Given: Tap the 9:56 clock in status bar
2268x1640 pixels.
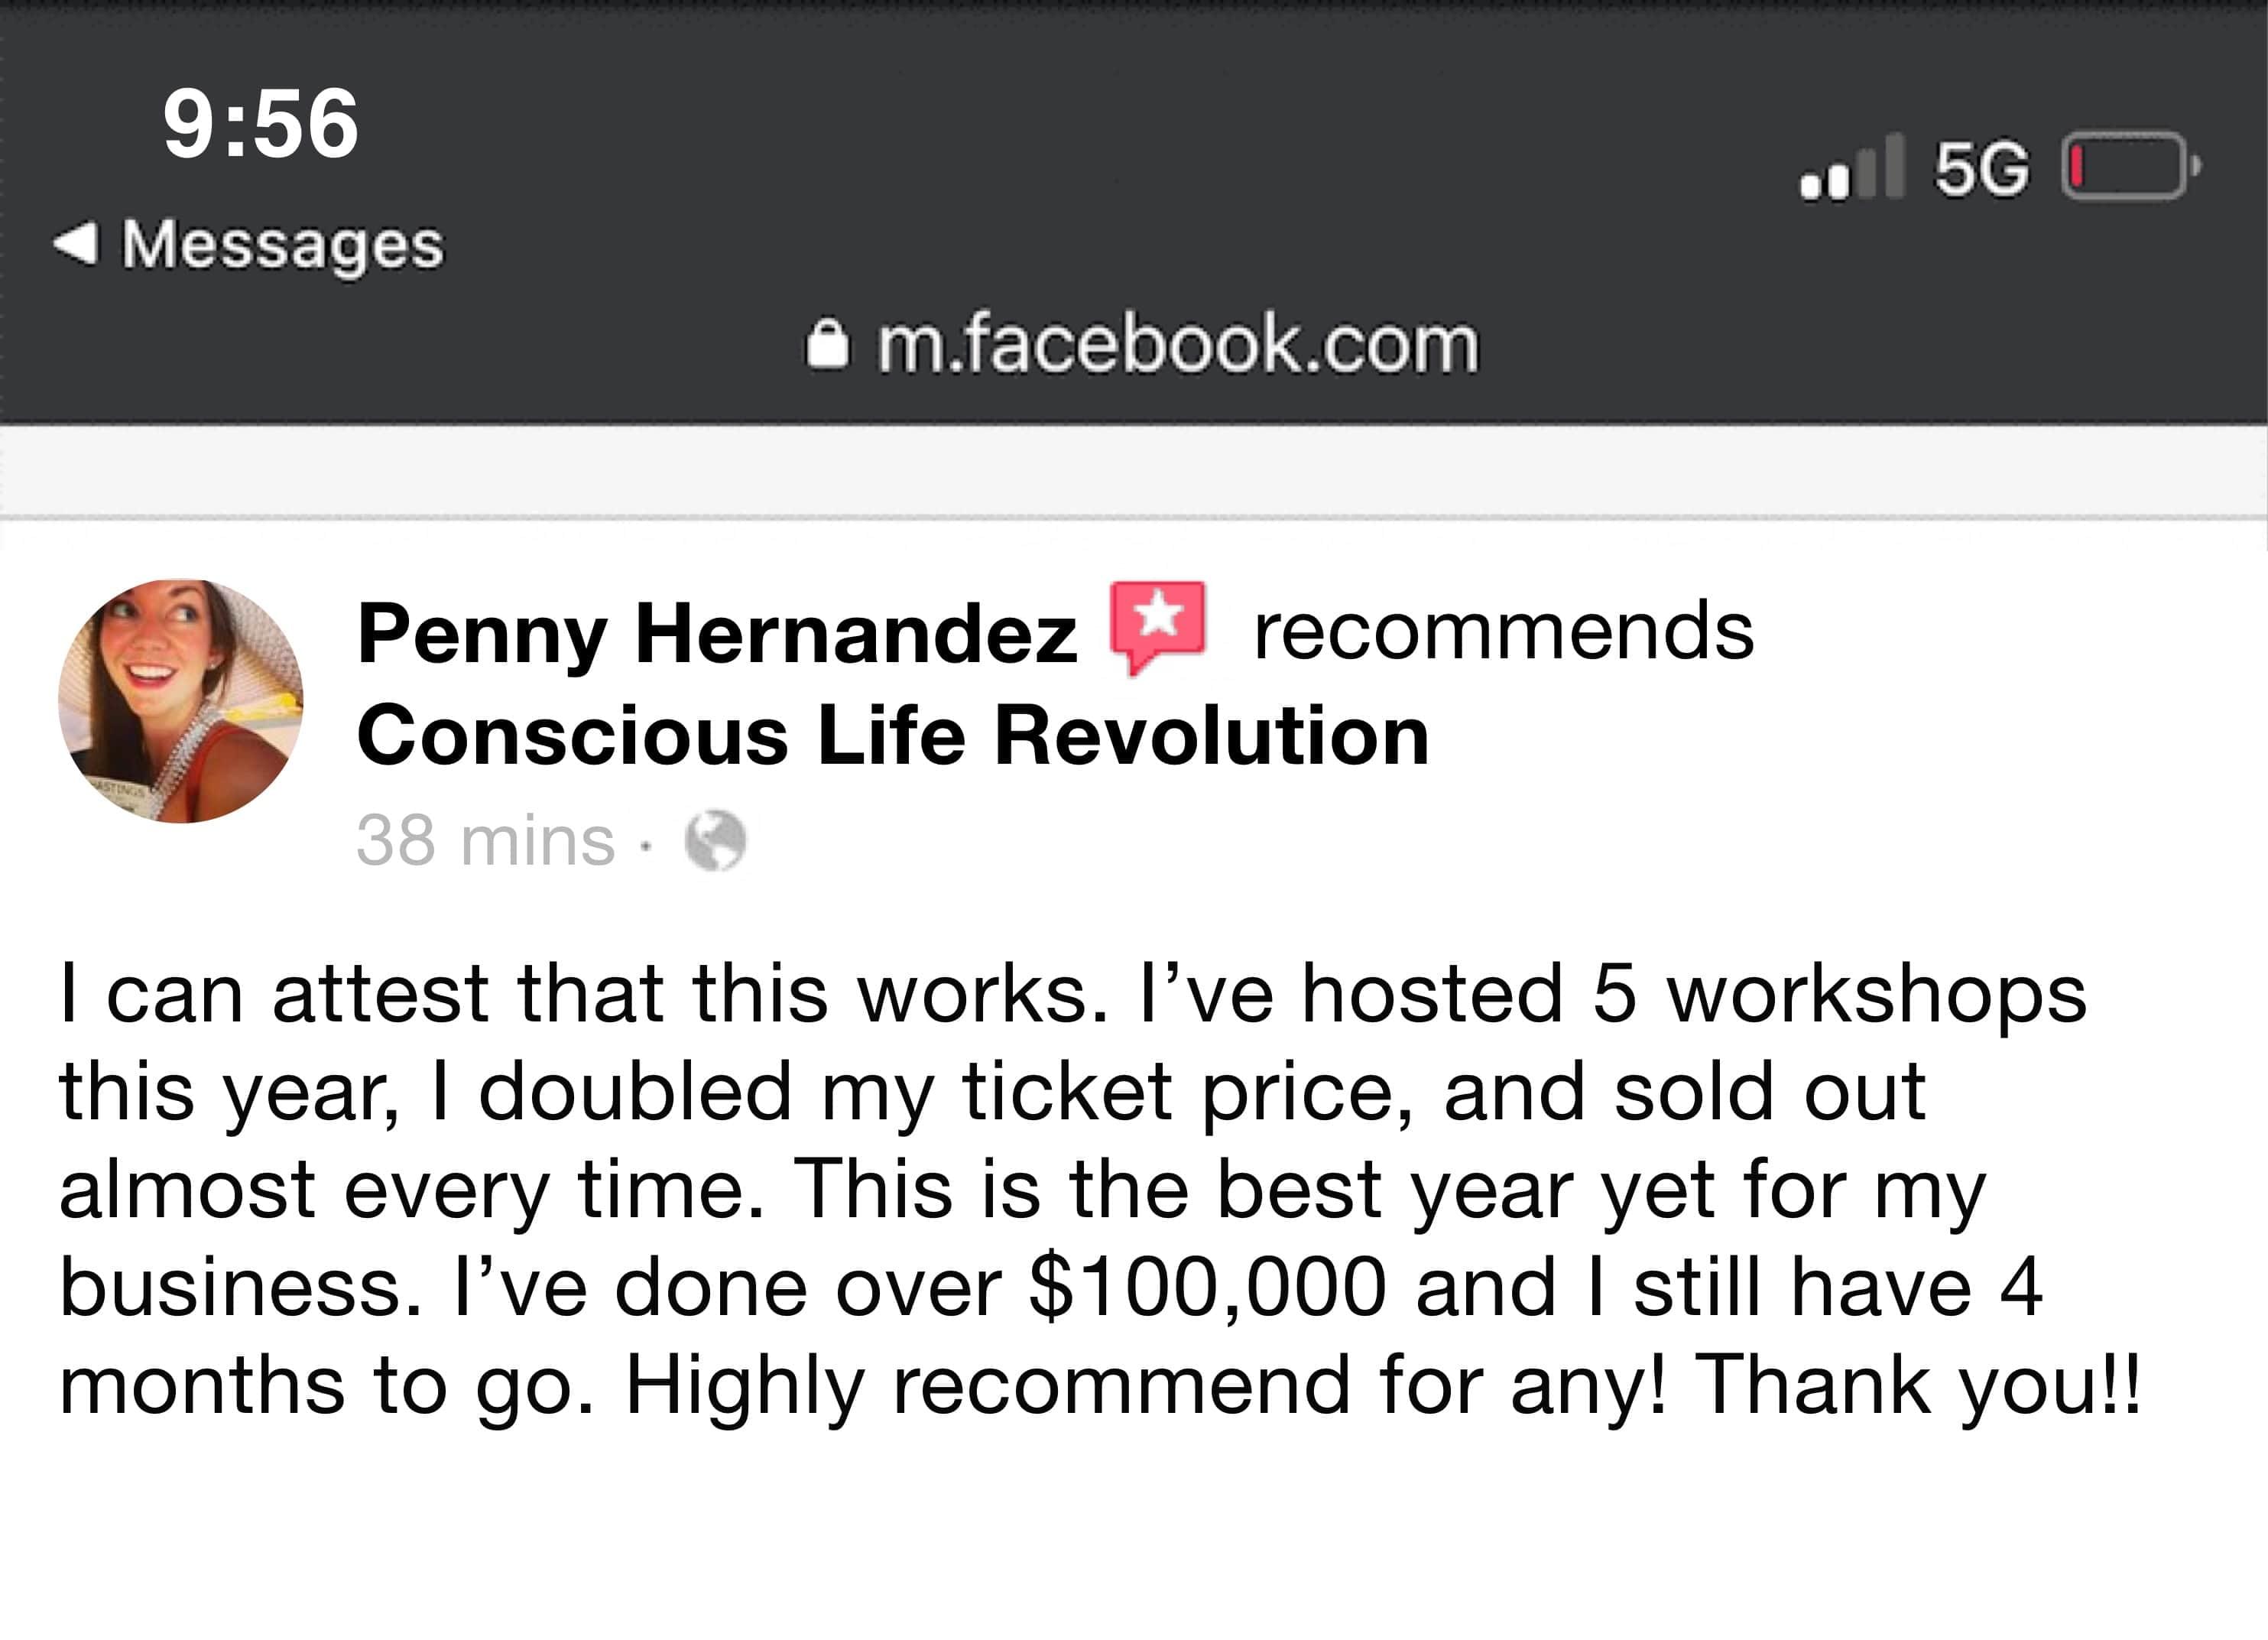Looking at the screenshot, I should pyautogui.click(x=260, y=123).
